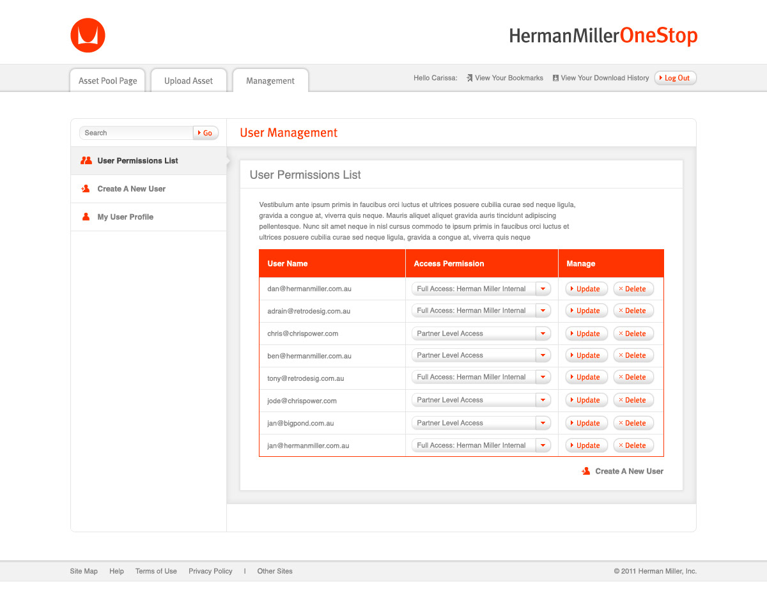Open View Your Download History link

[x=605, y=78]
